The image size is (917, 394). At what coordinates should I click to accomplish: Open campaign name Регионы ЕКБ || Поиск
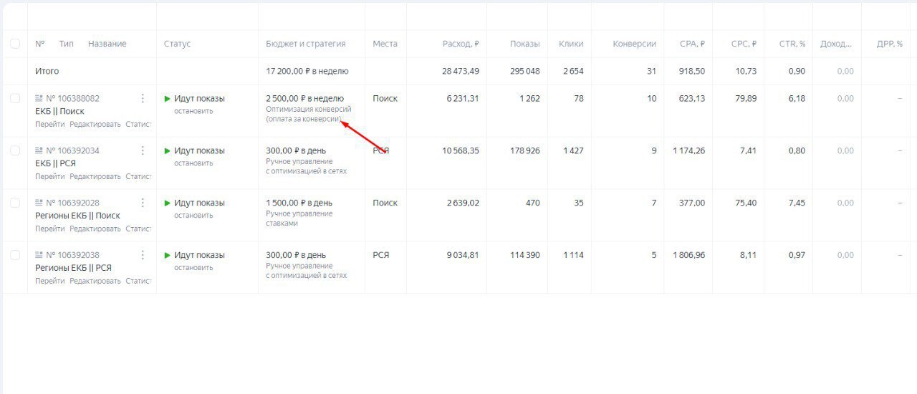tap(77, 216)
